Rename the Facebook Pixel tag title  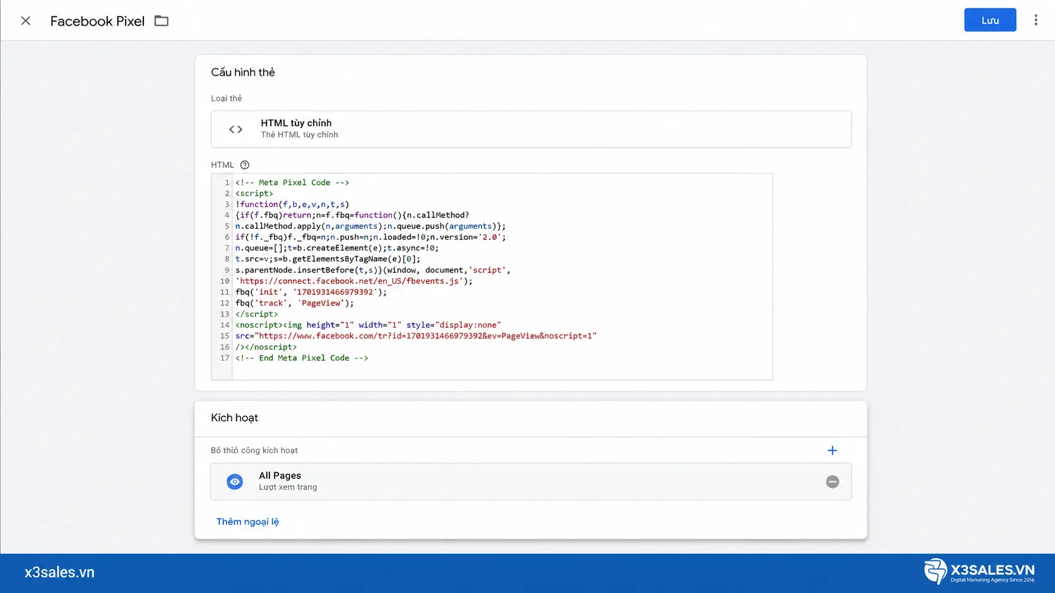(x=97, y=21)
